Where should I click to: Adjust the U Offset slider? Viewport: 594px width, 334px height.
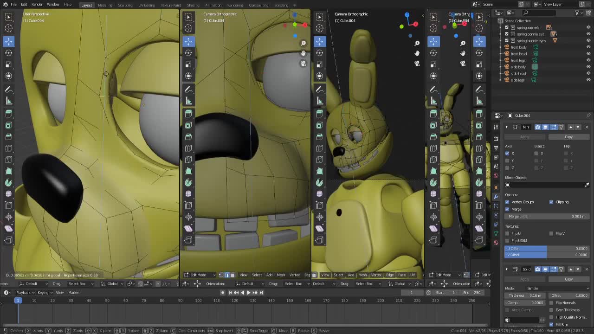547,249
